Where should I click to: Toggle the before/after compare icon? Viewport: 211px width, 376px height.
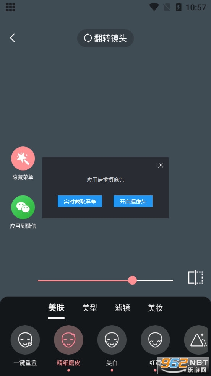195,277
